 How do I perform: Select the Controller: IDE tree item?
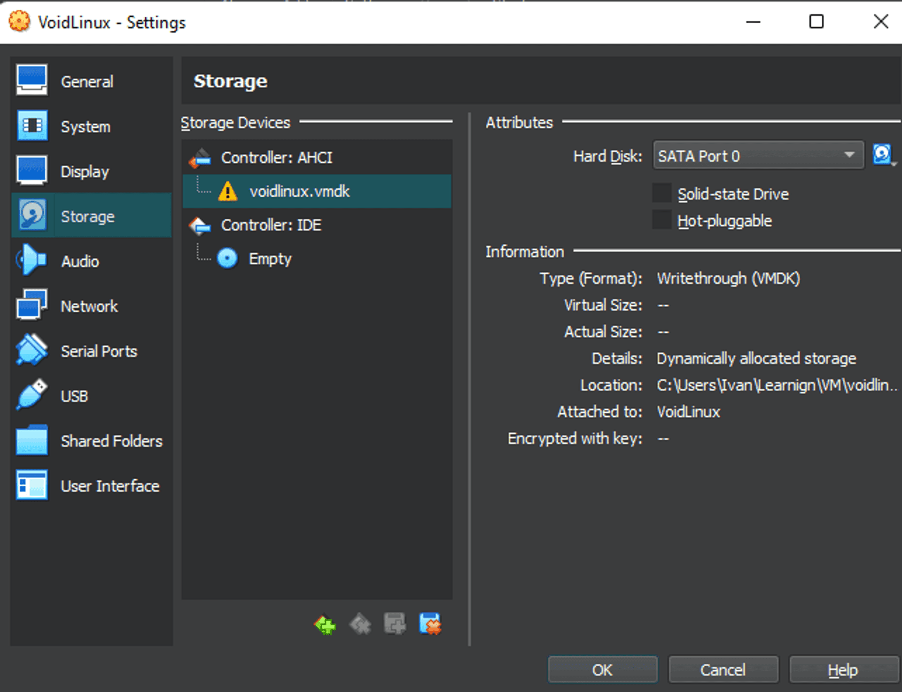pyautogui.click(x=271, y=225)
